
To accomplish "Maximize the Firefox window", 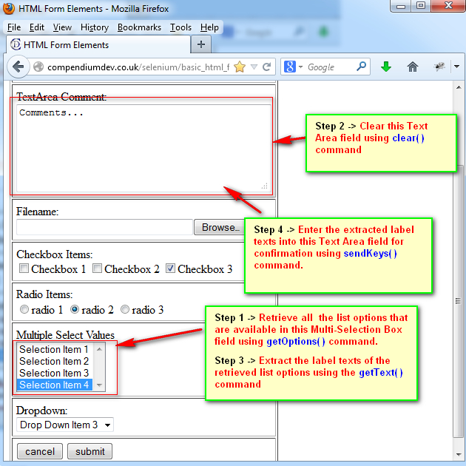I will click(421, 6).
